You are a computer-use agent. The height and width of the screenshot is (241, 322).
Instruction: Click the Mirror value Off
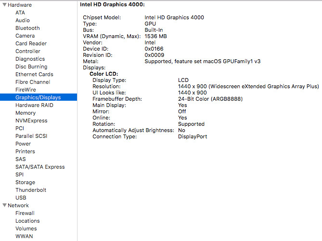(x=182, y=111)
